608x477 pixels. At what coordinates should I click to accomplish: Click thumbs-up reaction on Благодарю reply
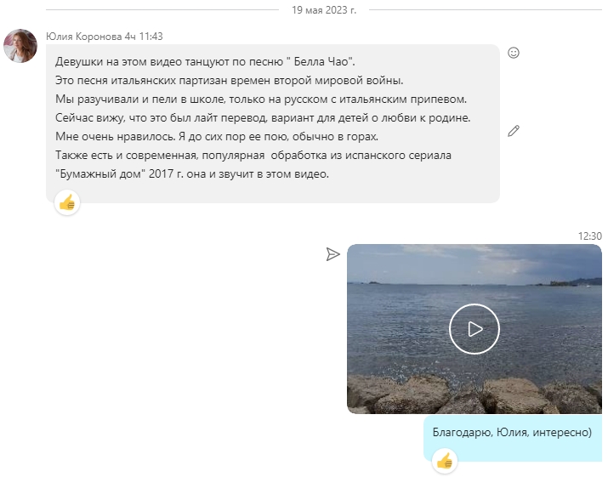445,461
